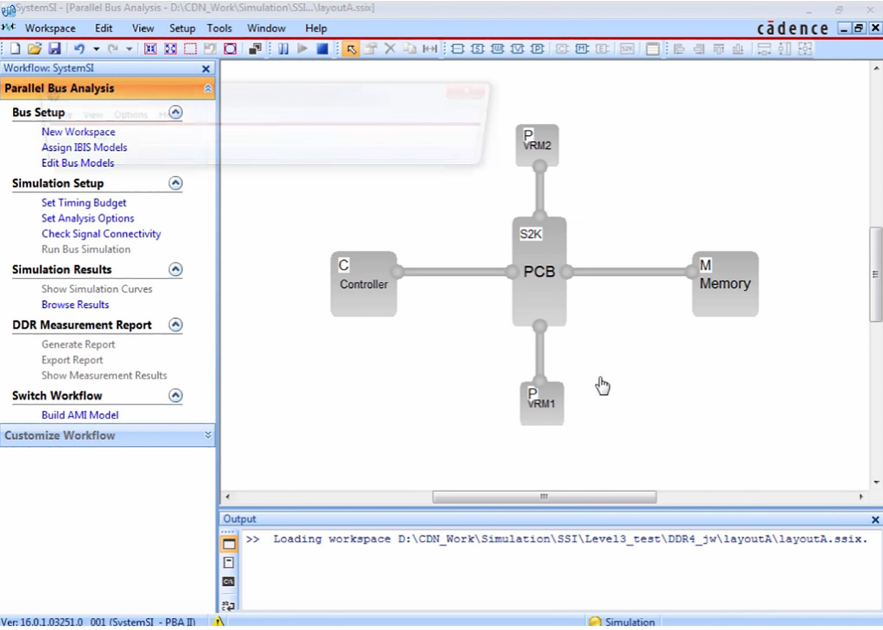Screen dimensions: 883x630
Task: Click the horizontal spacing arrows icon
Action: coord(429,49)
